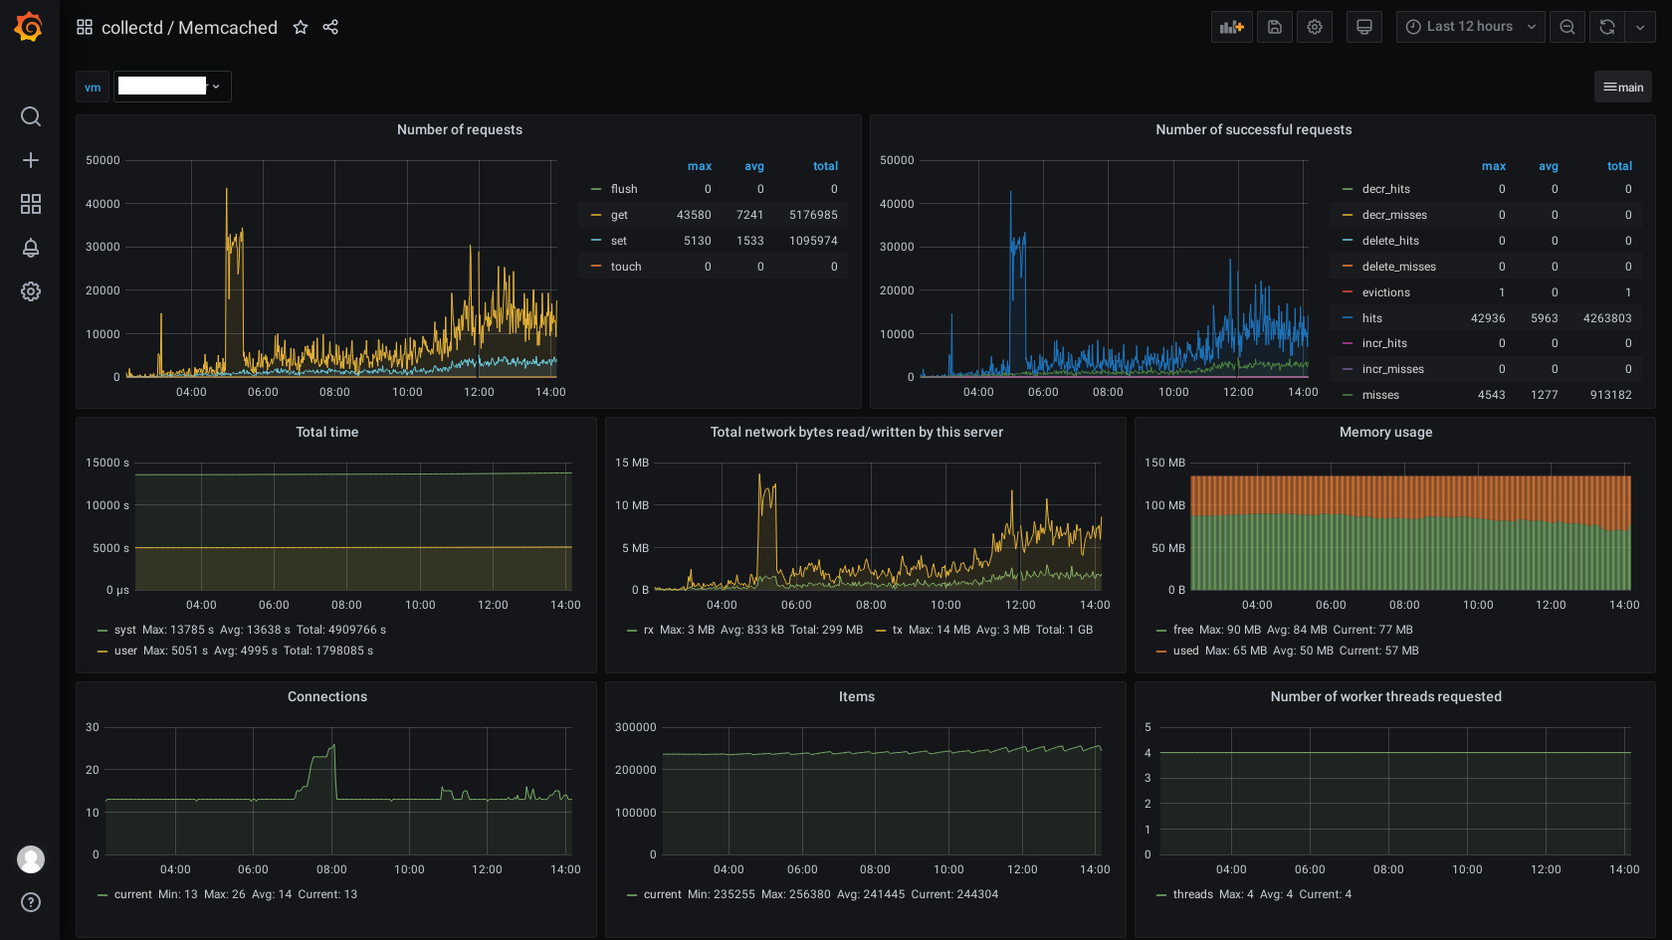Screen dimensions: 1672x940
Task: Open the Dashboards grid icon in sidebar
Action: pyautogui.click(x=31, y=204)
